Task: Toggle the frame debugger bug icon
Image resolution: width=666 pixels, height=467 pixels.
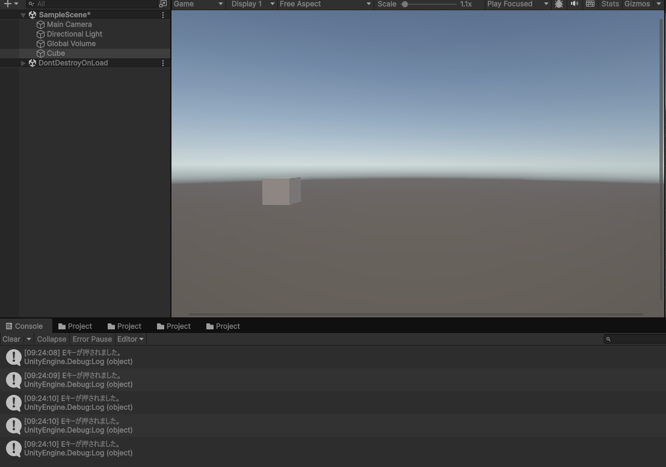Action: coord(559,4)
